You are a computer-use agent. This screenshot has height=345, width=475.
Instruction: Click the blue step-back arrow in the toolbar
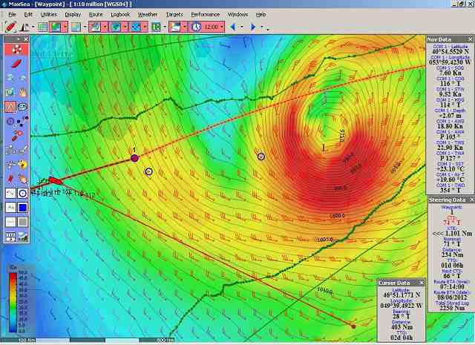232,27
